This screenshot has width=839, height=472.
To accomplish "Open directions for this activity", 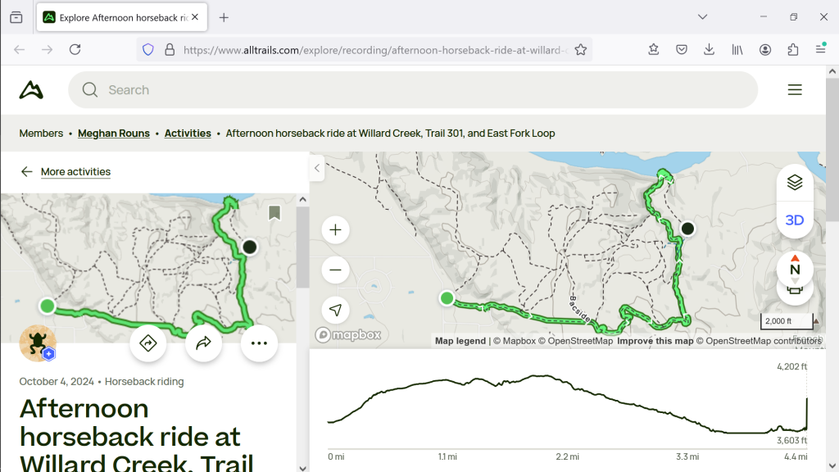I will tap(148, 343).
